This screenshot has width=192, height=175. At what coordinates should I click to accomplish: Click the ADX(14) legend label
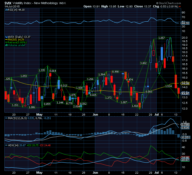[13, 145]
